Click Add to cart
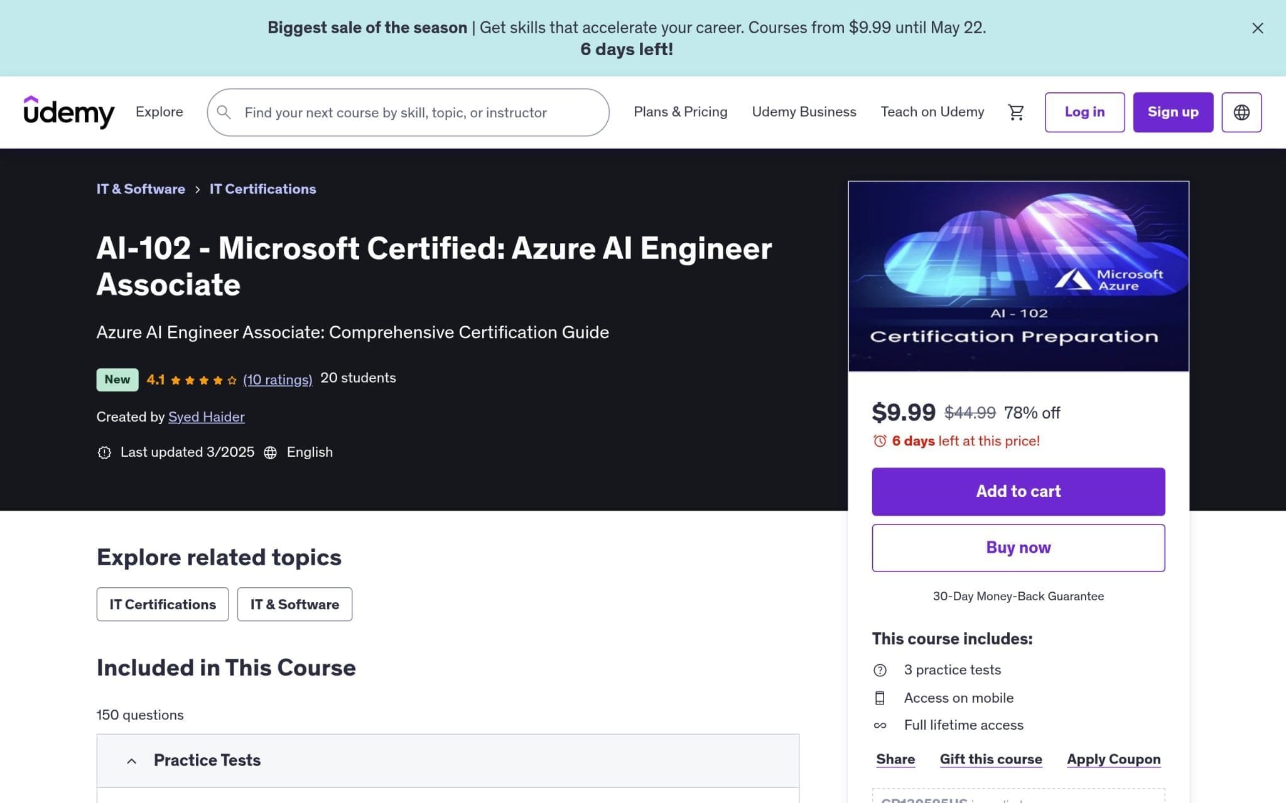This screenshot has width=1286, height=803. 1019,491
